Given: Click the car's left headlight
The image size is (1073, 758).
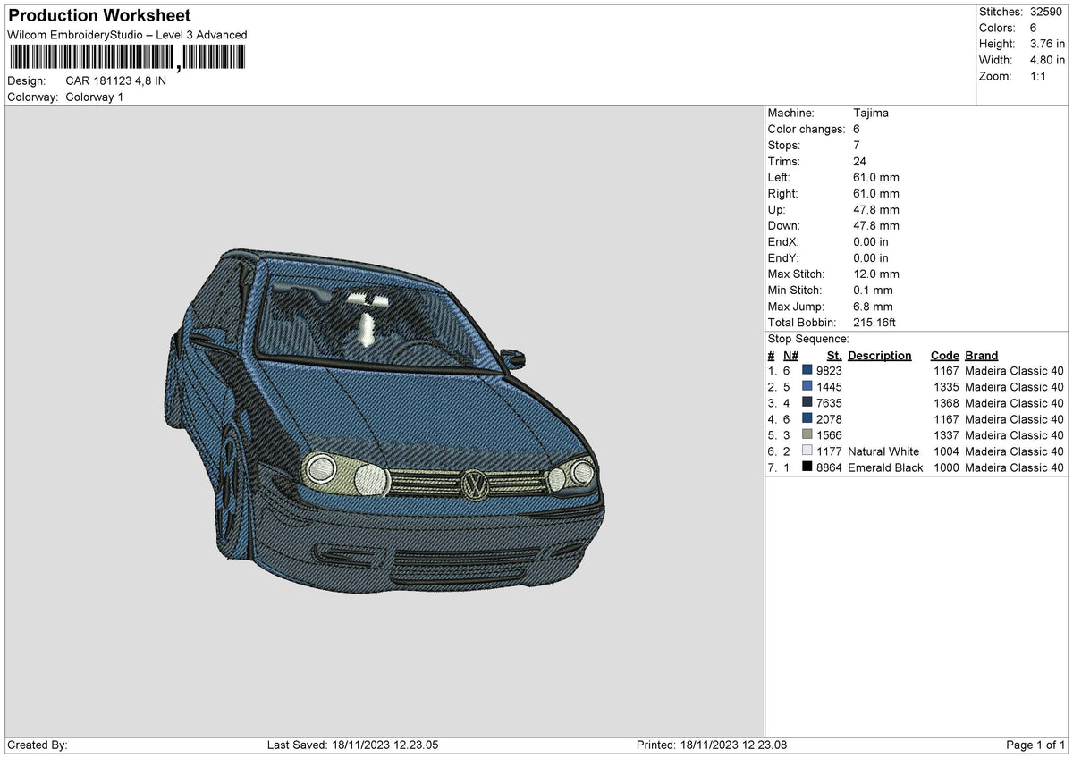Looking at the screenshot, I should [347, 474].
